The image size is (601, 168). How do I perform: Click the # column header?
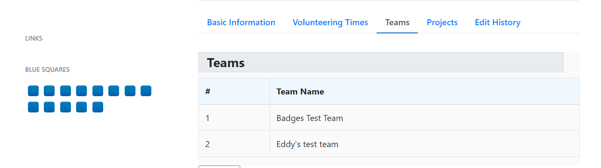tap(234, 91)
